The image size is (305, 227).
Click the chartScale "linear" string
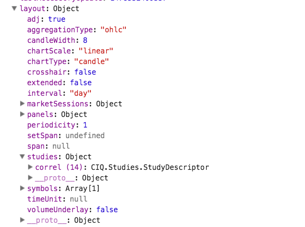96,51
